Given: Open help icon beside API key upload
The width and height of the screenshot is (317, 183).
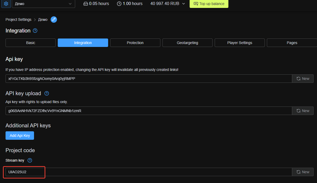Looking at the screenshot, I should (47, 93).
